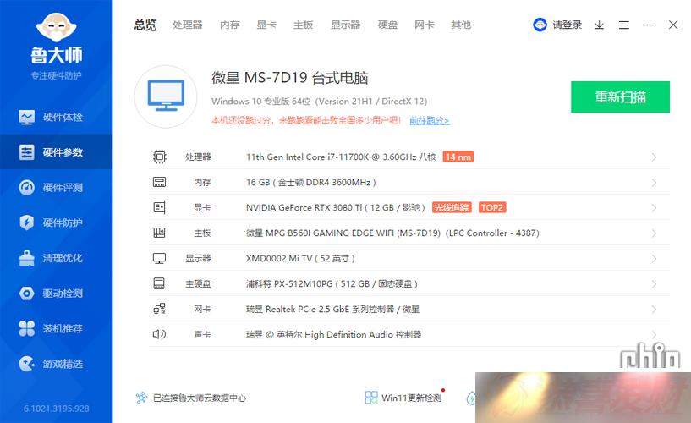
Task: Click the 14 nm processor badge
Action: pyautogui.click(x=458, y=157)
